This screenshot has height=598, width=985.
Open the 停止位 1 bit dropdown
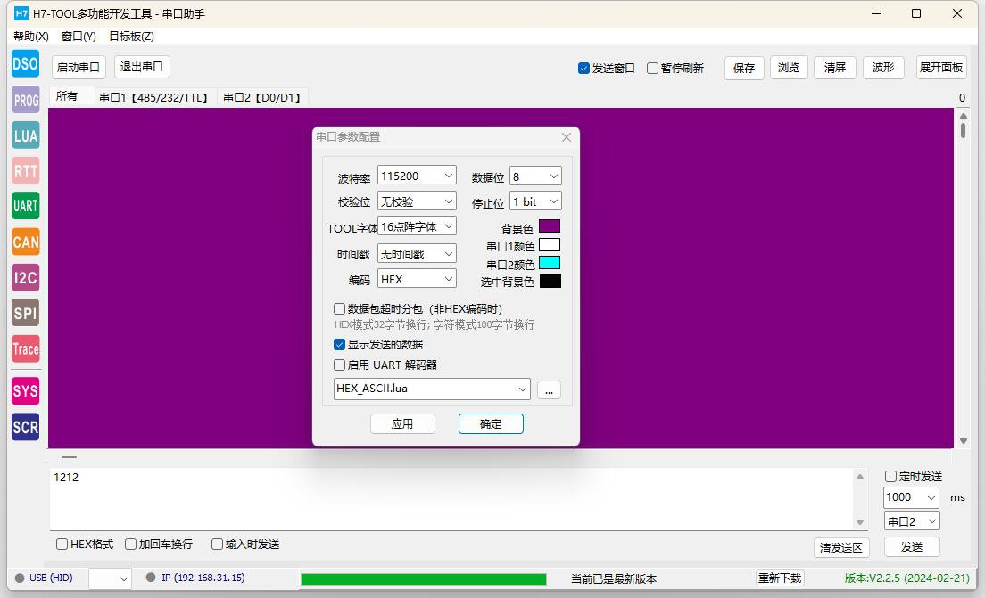(x=536, y=201)
